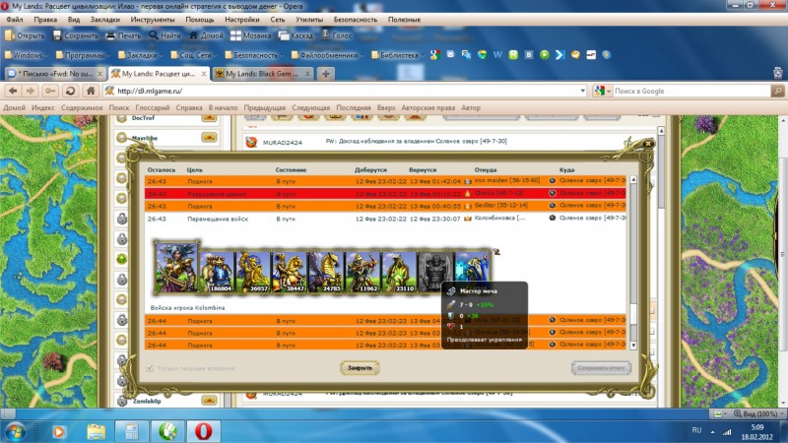Viewport: 788px width, 443px height.
Task: Click the Коломбиновка origin link
Action: 499,218
